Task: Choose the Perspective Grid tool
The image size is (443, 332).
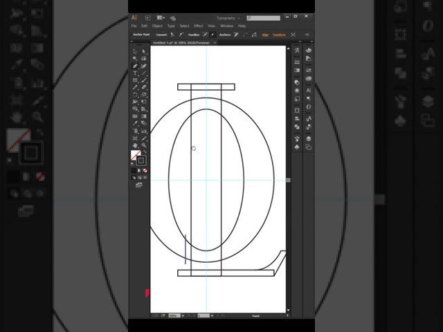Action: click(144, 109)
